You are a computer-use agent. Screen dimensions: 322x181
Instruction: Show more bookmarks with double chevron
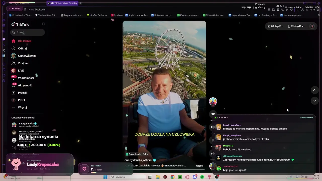[x=319, y=15]
